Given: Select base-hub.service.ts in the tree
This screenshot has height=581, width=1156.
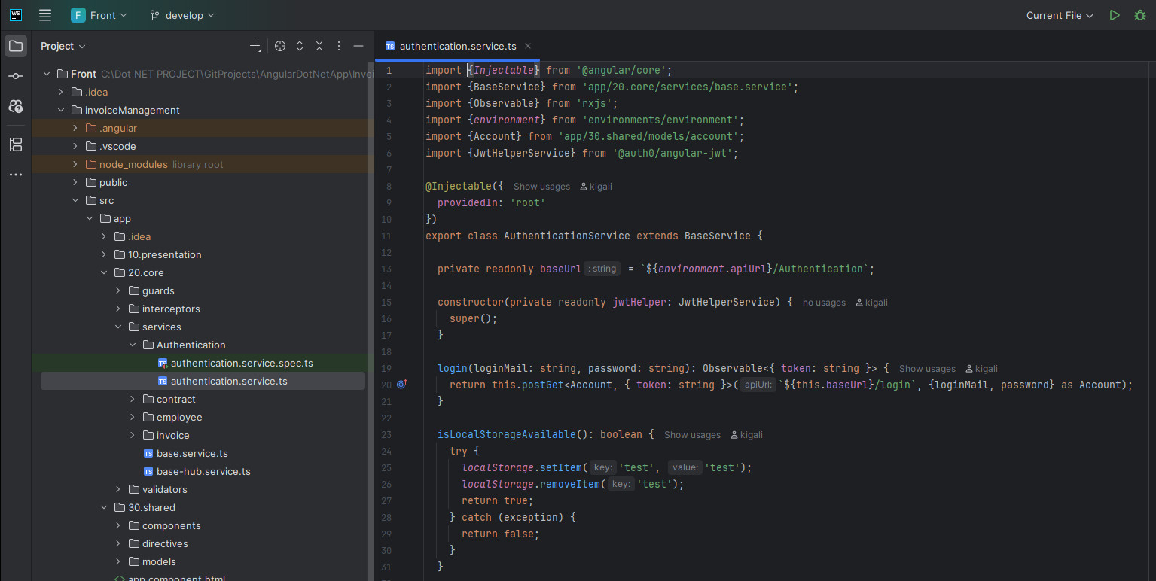Looking at the screenshot, I should coord(203,471).
